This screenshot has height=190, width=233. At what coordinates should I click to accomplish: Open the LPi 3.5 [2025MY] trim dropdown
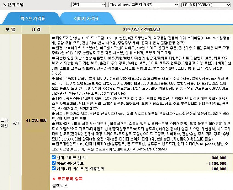coord(206,5)
